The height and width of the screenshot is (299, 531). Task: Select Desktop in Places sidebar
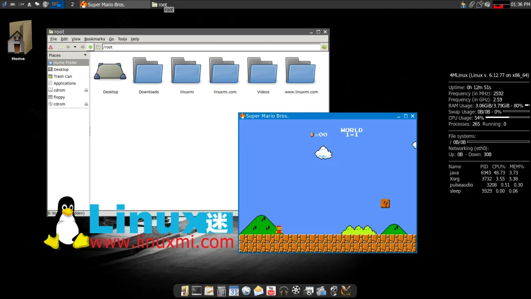pyautogui.click(x=68, y=69)
